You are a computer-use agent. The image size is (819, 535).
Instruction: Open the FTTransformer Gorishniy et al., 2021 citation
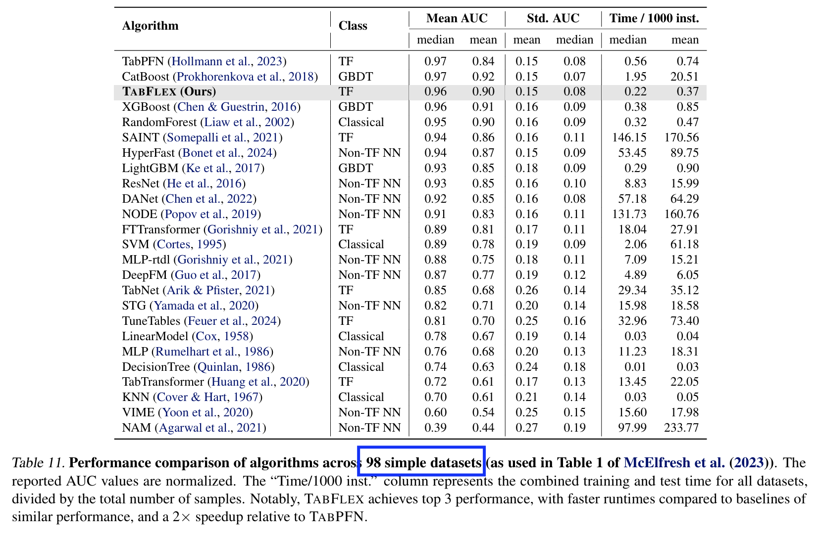point(263,229)
